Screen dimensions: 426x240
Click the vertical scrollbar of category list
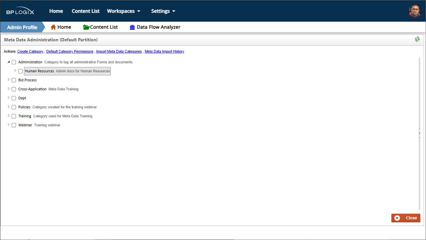point(419,133)
